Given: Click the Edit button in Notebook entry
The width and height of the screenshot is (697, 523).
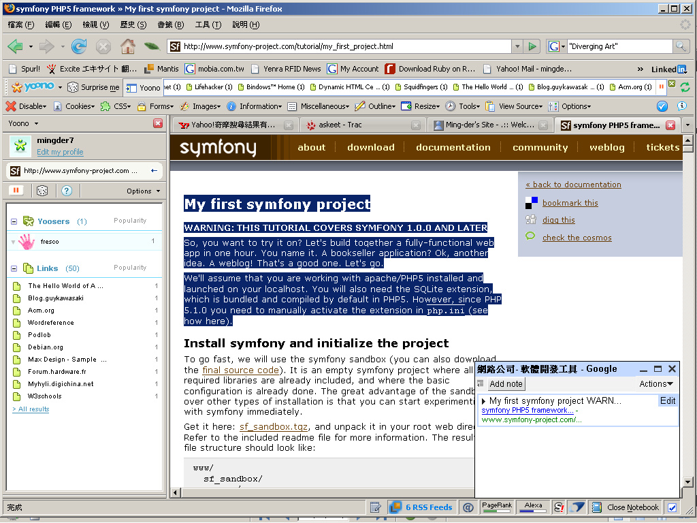Looking at the screenshot, I should click(667, 400).
